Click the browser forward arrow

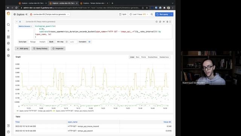[x=12, y=8]
